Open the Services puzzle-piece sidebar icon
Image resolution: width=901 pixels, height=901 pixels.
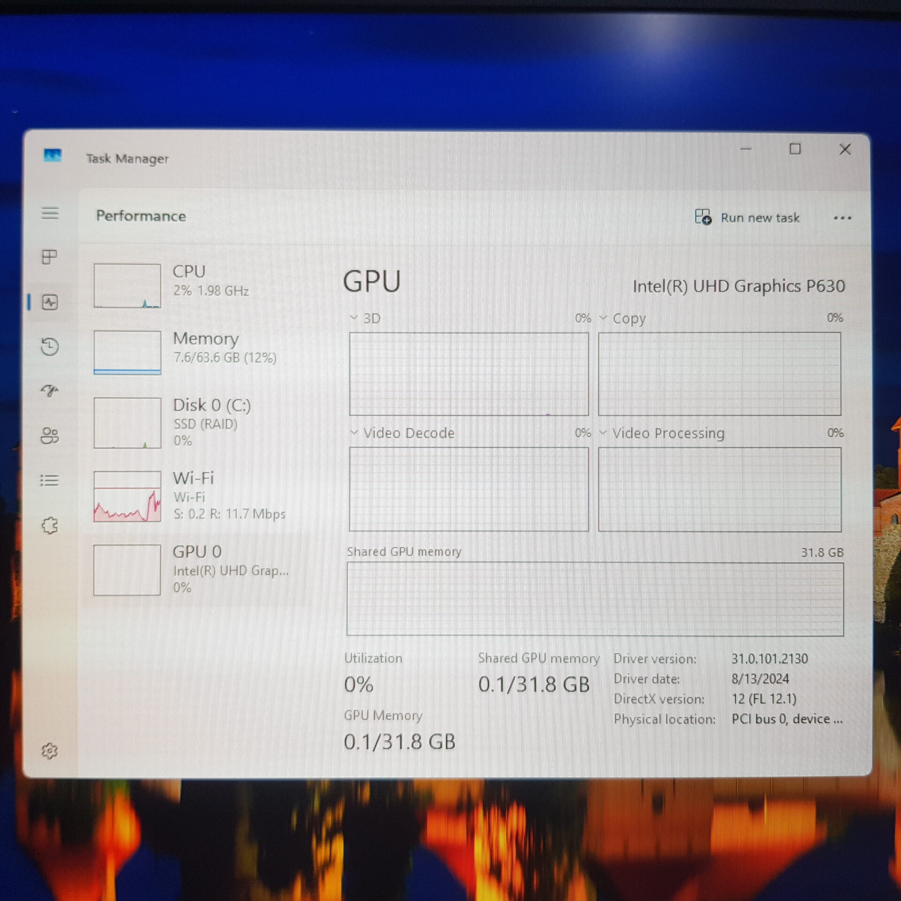(x=50, y=526)
